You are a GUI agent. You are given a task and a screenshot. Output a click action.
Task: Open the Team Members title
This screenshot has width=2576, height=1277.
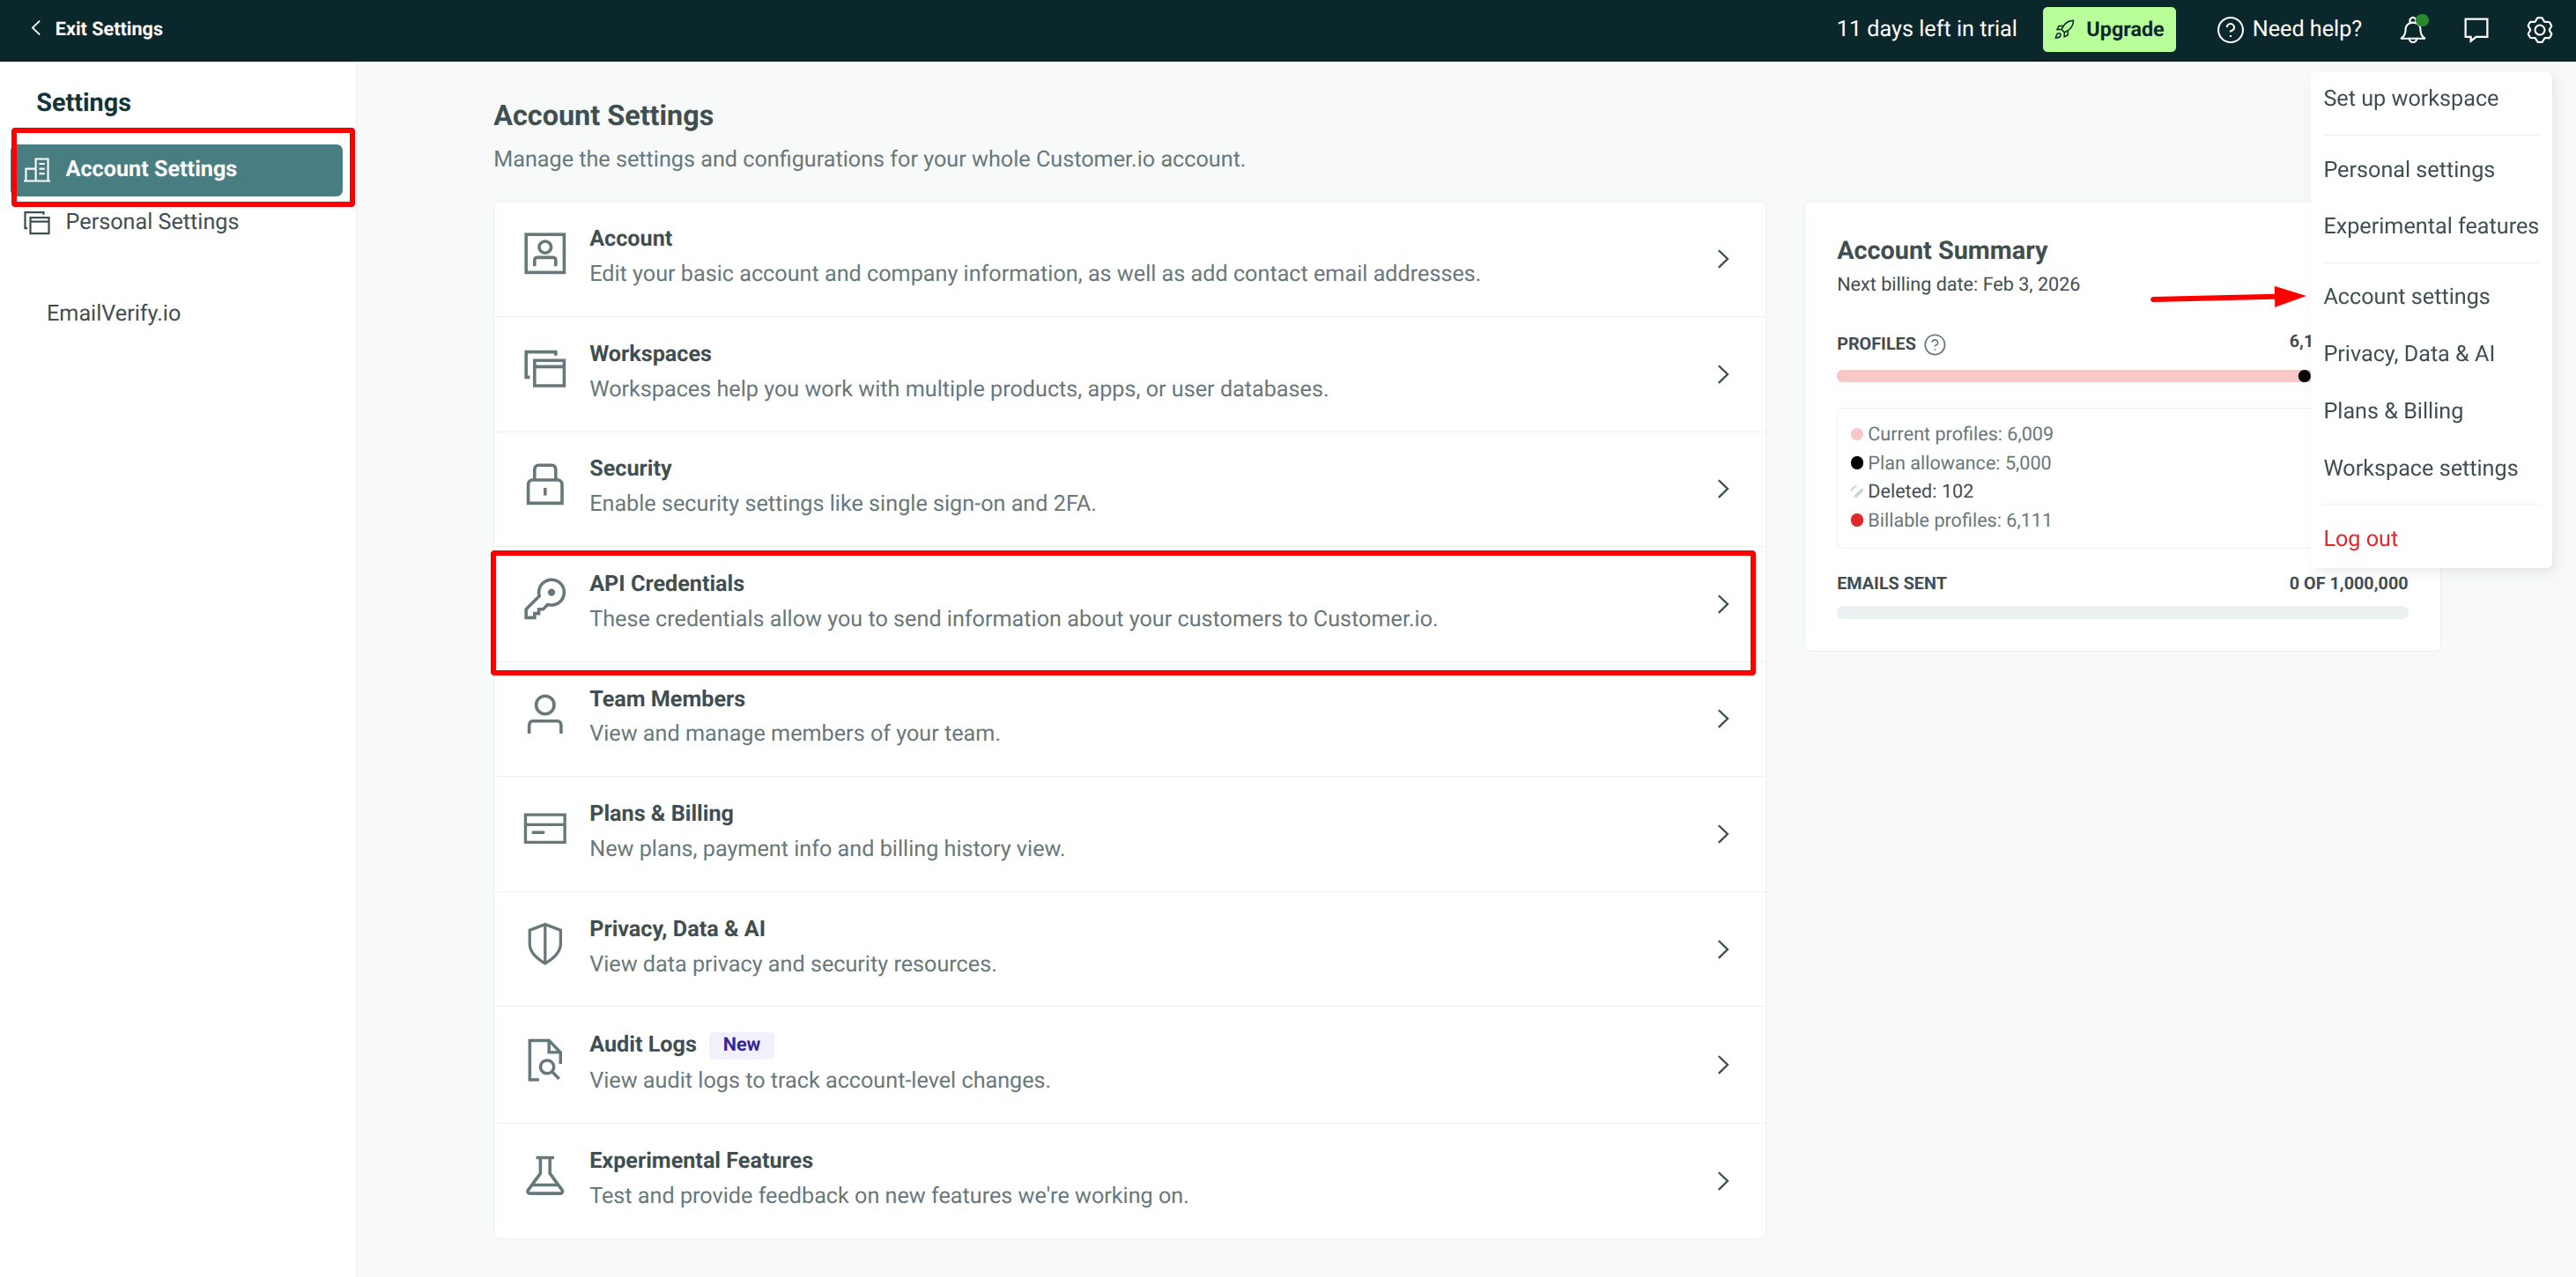[667, 698]
